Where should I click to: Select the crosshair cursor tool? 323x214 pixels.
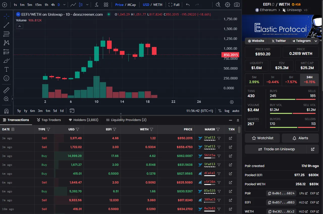point(6,16)
